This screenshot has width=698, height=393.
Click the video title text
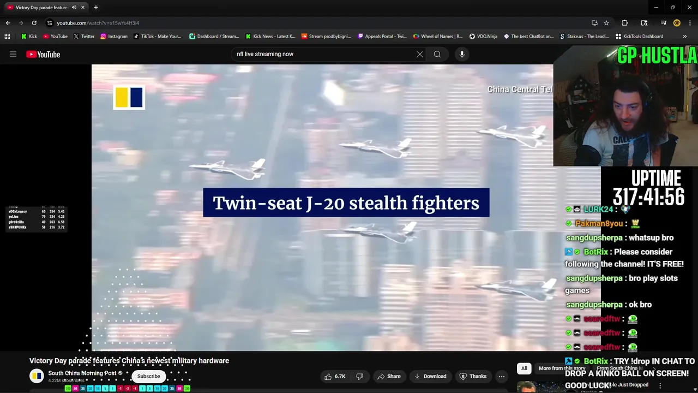click(129, 361)
